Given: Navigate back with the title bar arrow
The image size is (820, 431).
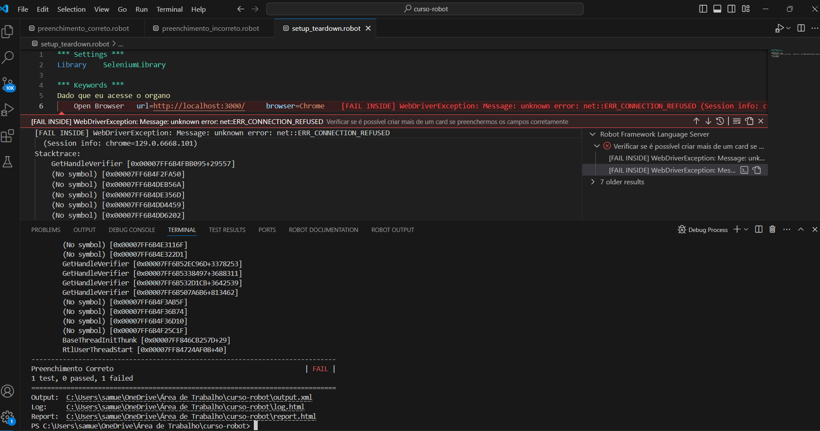Looking at the screenshot, I should (241, 9).
